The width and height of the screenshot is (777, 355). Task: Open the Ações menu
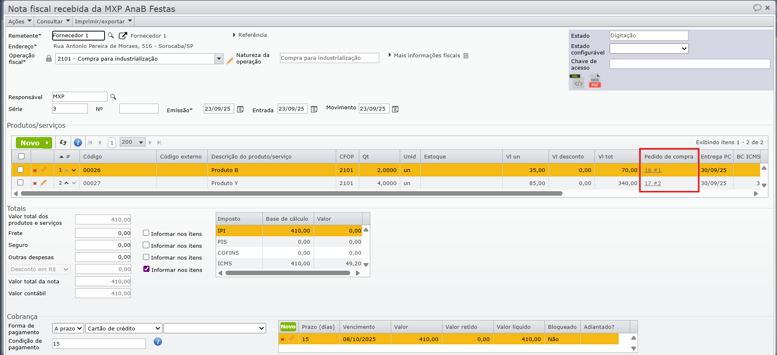(20, 21)
